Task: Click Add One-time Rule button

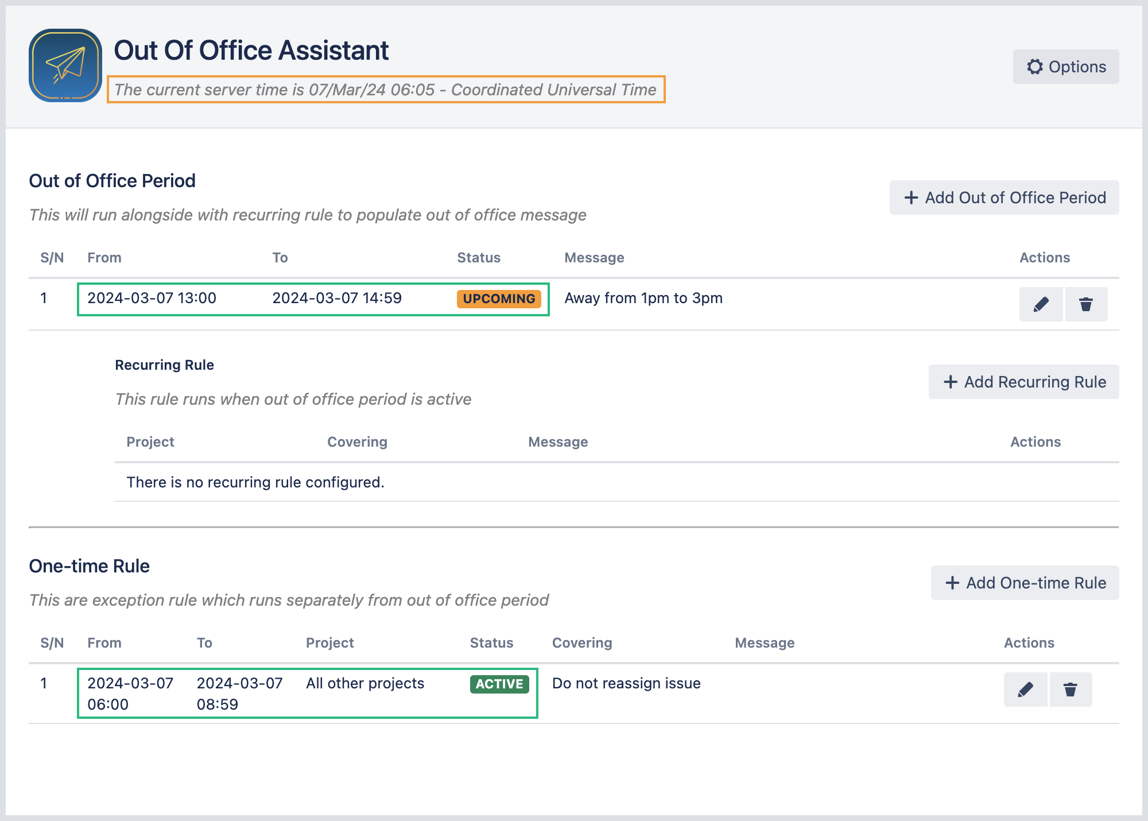Action: tap(1025, 583)
